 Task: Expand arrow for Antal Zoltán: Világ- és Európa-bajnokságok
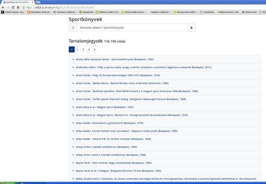tap(73, 75)
